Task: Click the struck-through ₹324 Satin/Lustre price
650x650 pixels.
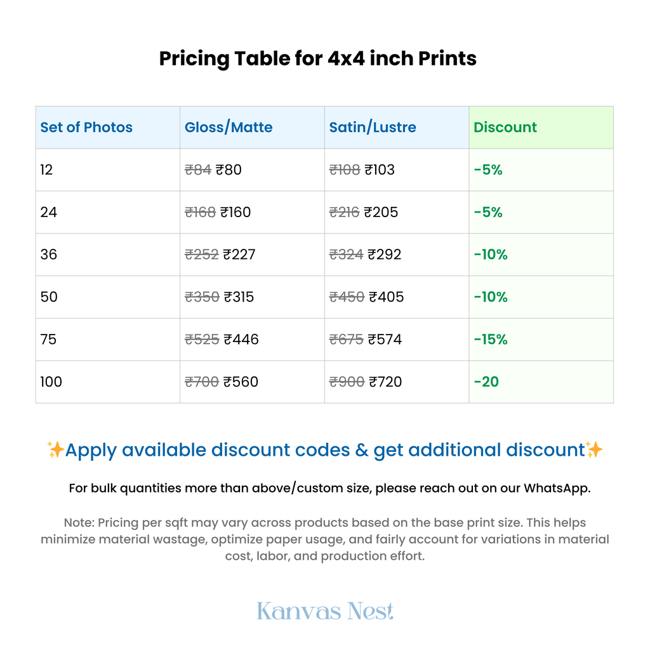Action: 346,255
